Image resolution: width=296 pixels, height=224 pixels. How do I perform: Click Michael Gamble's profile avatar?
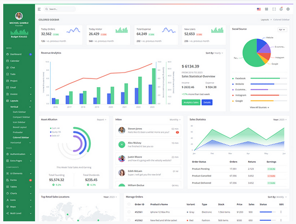[x=19, y=16]
